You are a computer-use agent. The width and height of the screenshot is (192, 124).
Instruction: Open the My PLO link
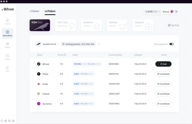(x=173, y=25)
